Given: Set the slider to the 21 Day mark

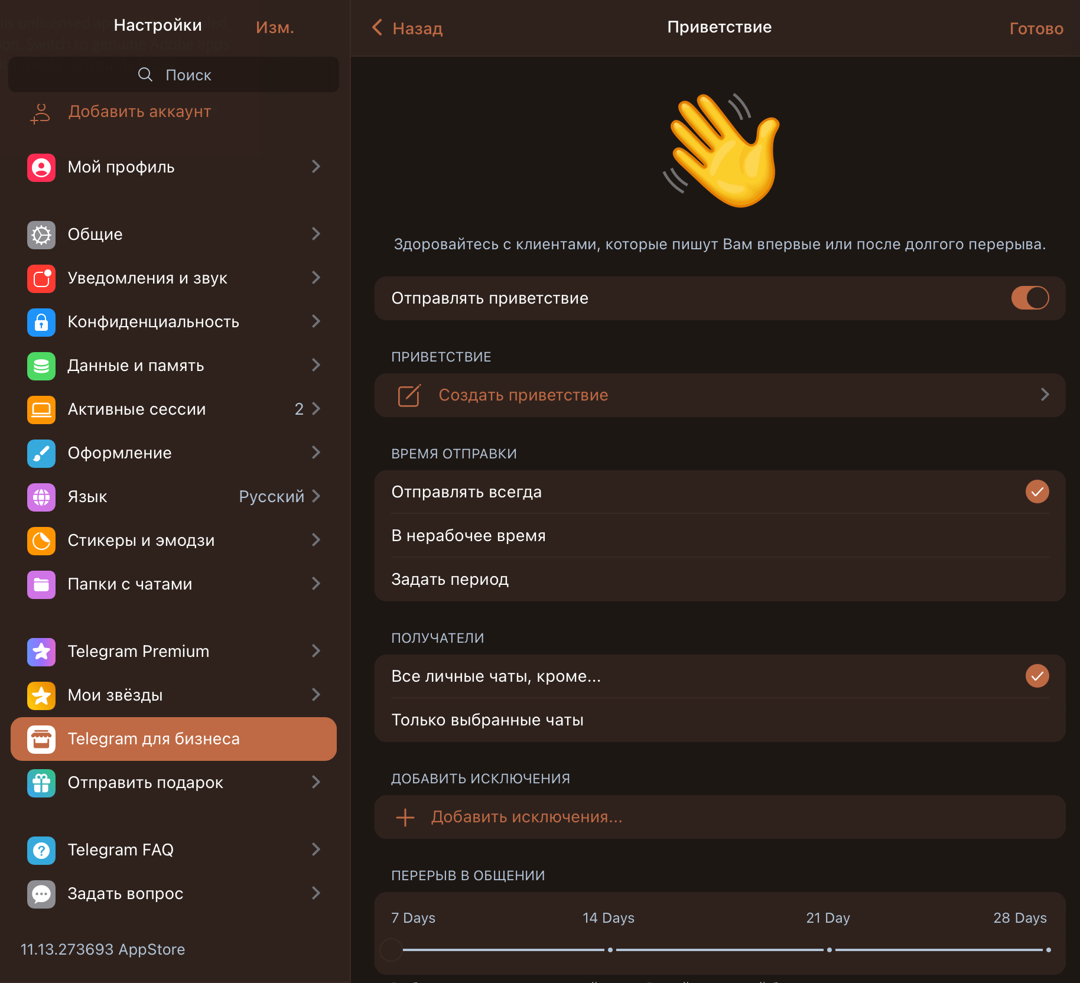Looking at the screenshot, I should click(829, 950).
